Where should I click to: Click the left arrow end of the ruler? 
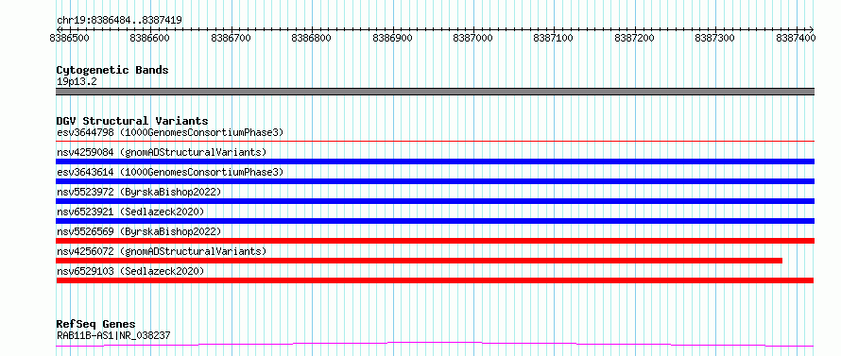coord(59,29)
